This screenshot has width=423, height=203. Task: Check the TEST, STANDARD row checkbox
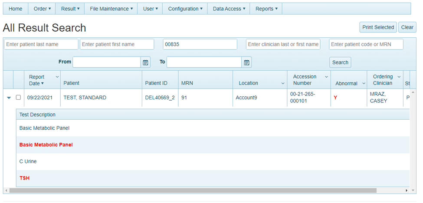point(18,98)
